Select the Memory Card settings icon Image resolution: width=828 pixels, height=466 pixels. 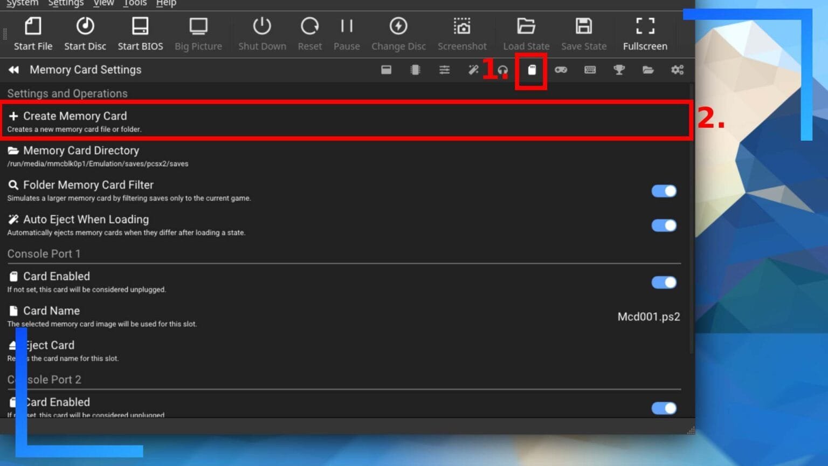click(532, 70)
